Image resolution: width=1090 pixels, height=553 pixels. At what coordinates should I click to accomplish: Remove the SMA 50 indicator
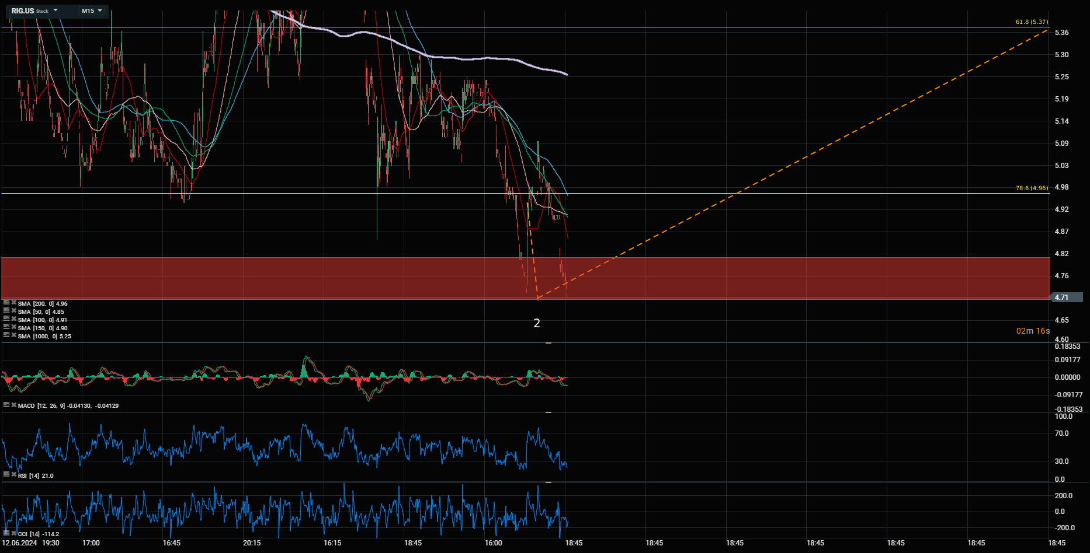pyautogui.click(x=13, y=311)
